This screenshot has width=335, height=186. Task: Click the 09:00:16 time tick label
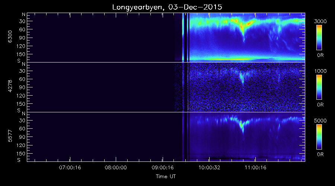click(x=163, y=168)
